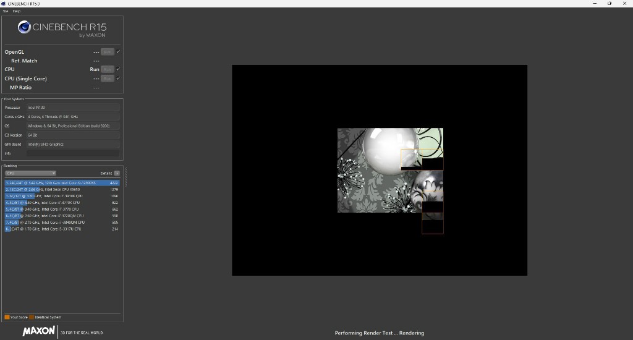
Task: Maximize or restore the Cinebench window
Action: point(610,4)
